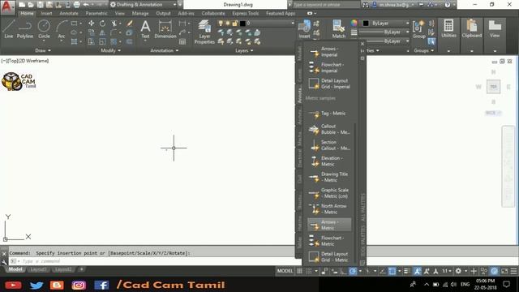Add new layout with plus button
The height and width of the screenshot is (292, 519).
click(81, 269)
